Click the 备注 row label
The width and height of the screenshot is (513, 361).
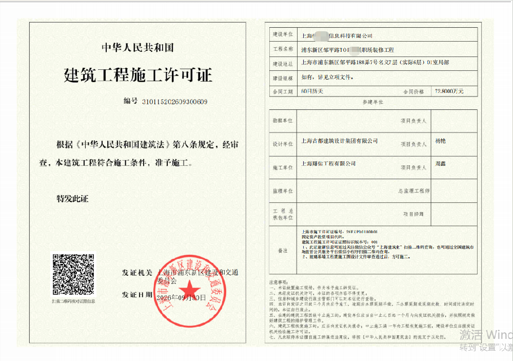click(283, 251)
